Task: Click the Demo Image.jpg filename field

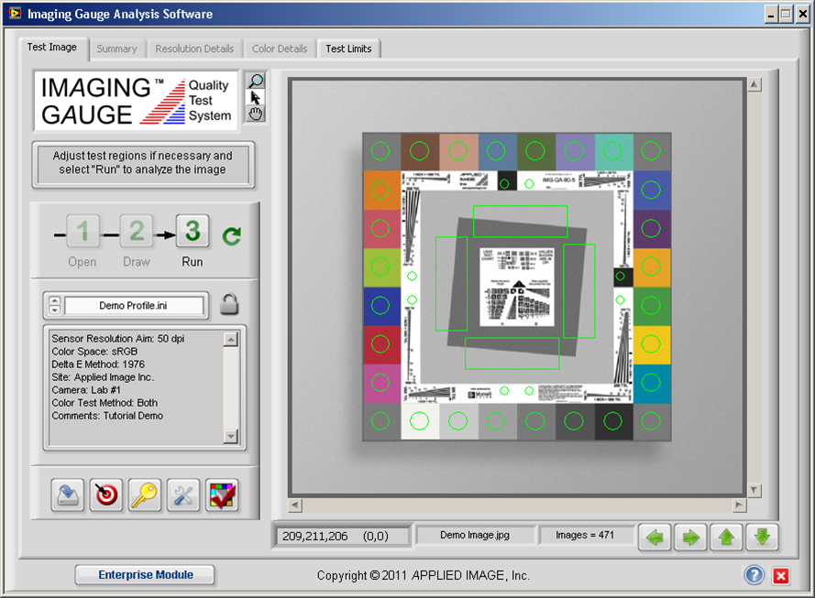Action: (475, 535)
